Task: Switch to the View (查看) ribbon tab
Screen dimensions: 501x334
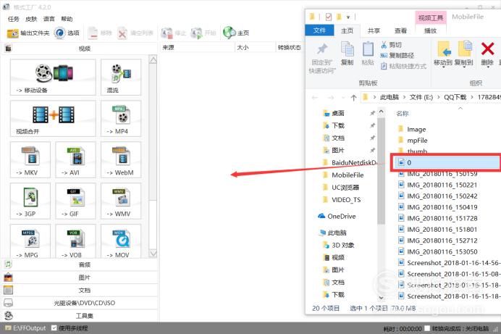Action: [x=400, y=30]
